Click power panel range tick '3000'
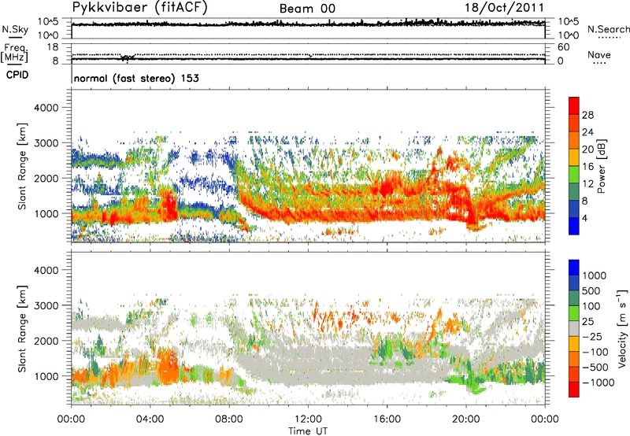 coord(46,143)
